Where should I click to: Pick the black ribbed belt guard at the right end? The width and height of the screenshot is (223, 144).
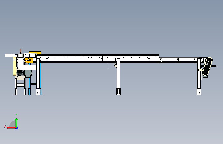pyautogui.click(x=208, y=66)
